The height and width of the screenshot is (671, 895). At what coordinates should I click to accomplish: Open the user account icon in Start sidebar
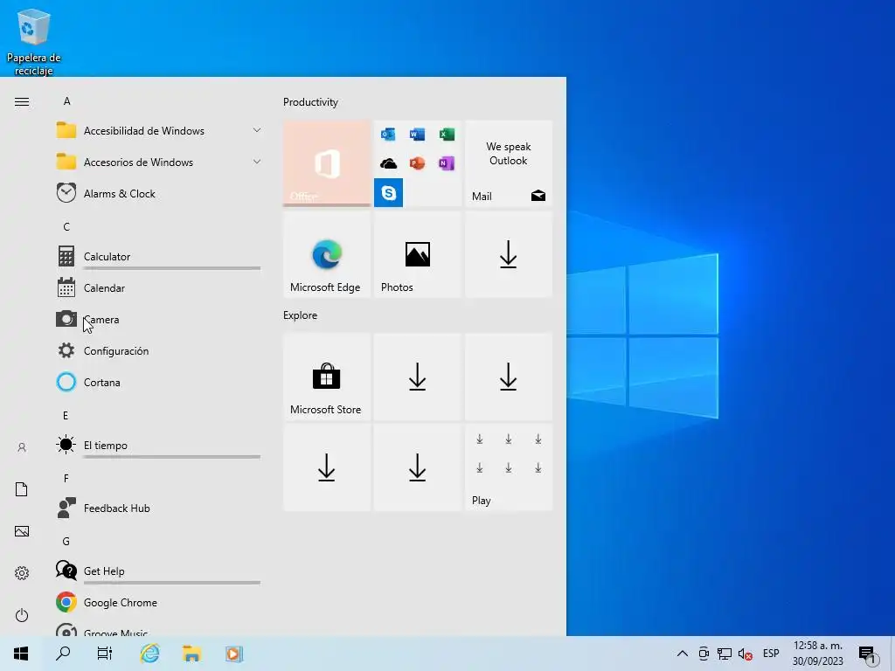22,447
